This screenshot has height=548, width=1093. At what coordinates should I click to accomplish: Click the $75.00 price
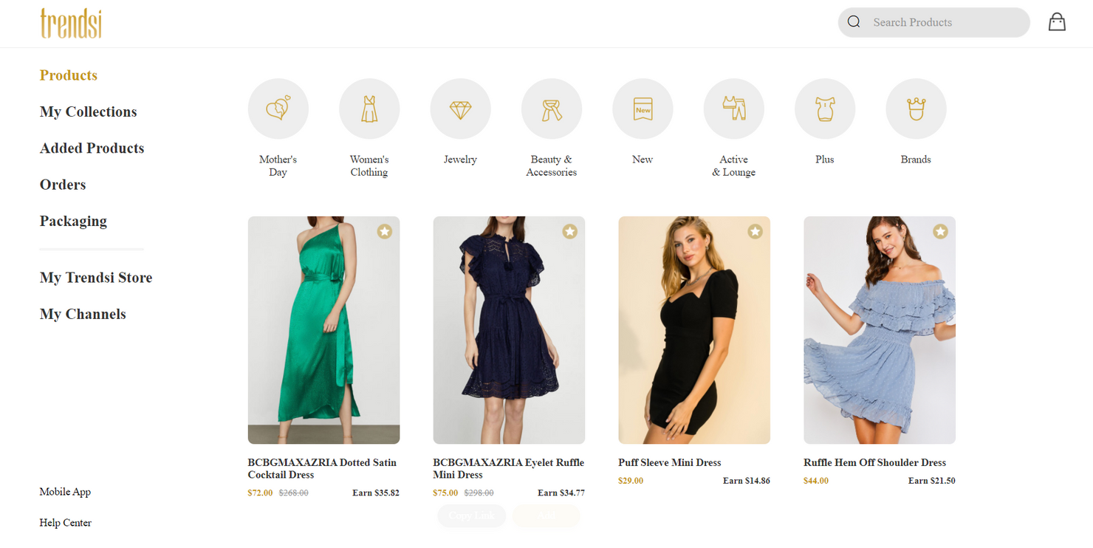445,493
